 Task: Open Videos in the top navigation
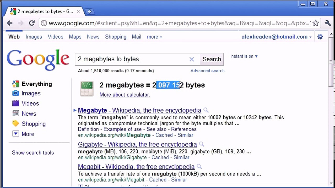click(x=55, y=37)
